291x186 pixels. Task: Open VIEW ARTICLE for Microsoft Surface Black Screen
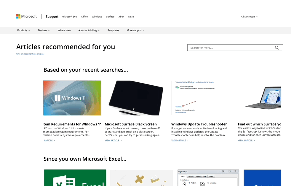pyautogui.click(x=112, y=140)
